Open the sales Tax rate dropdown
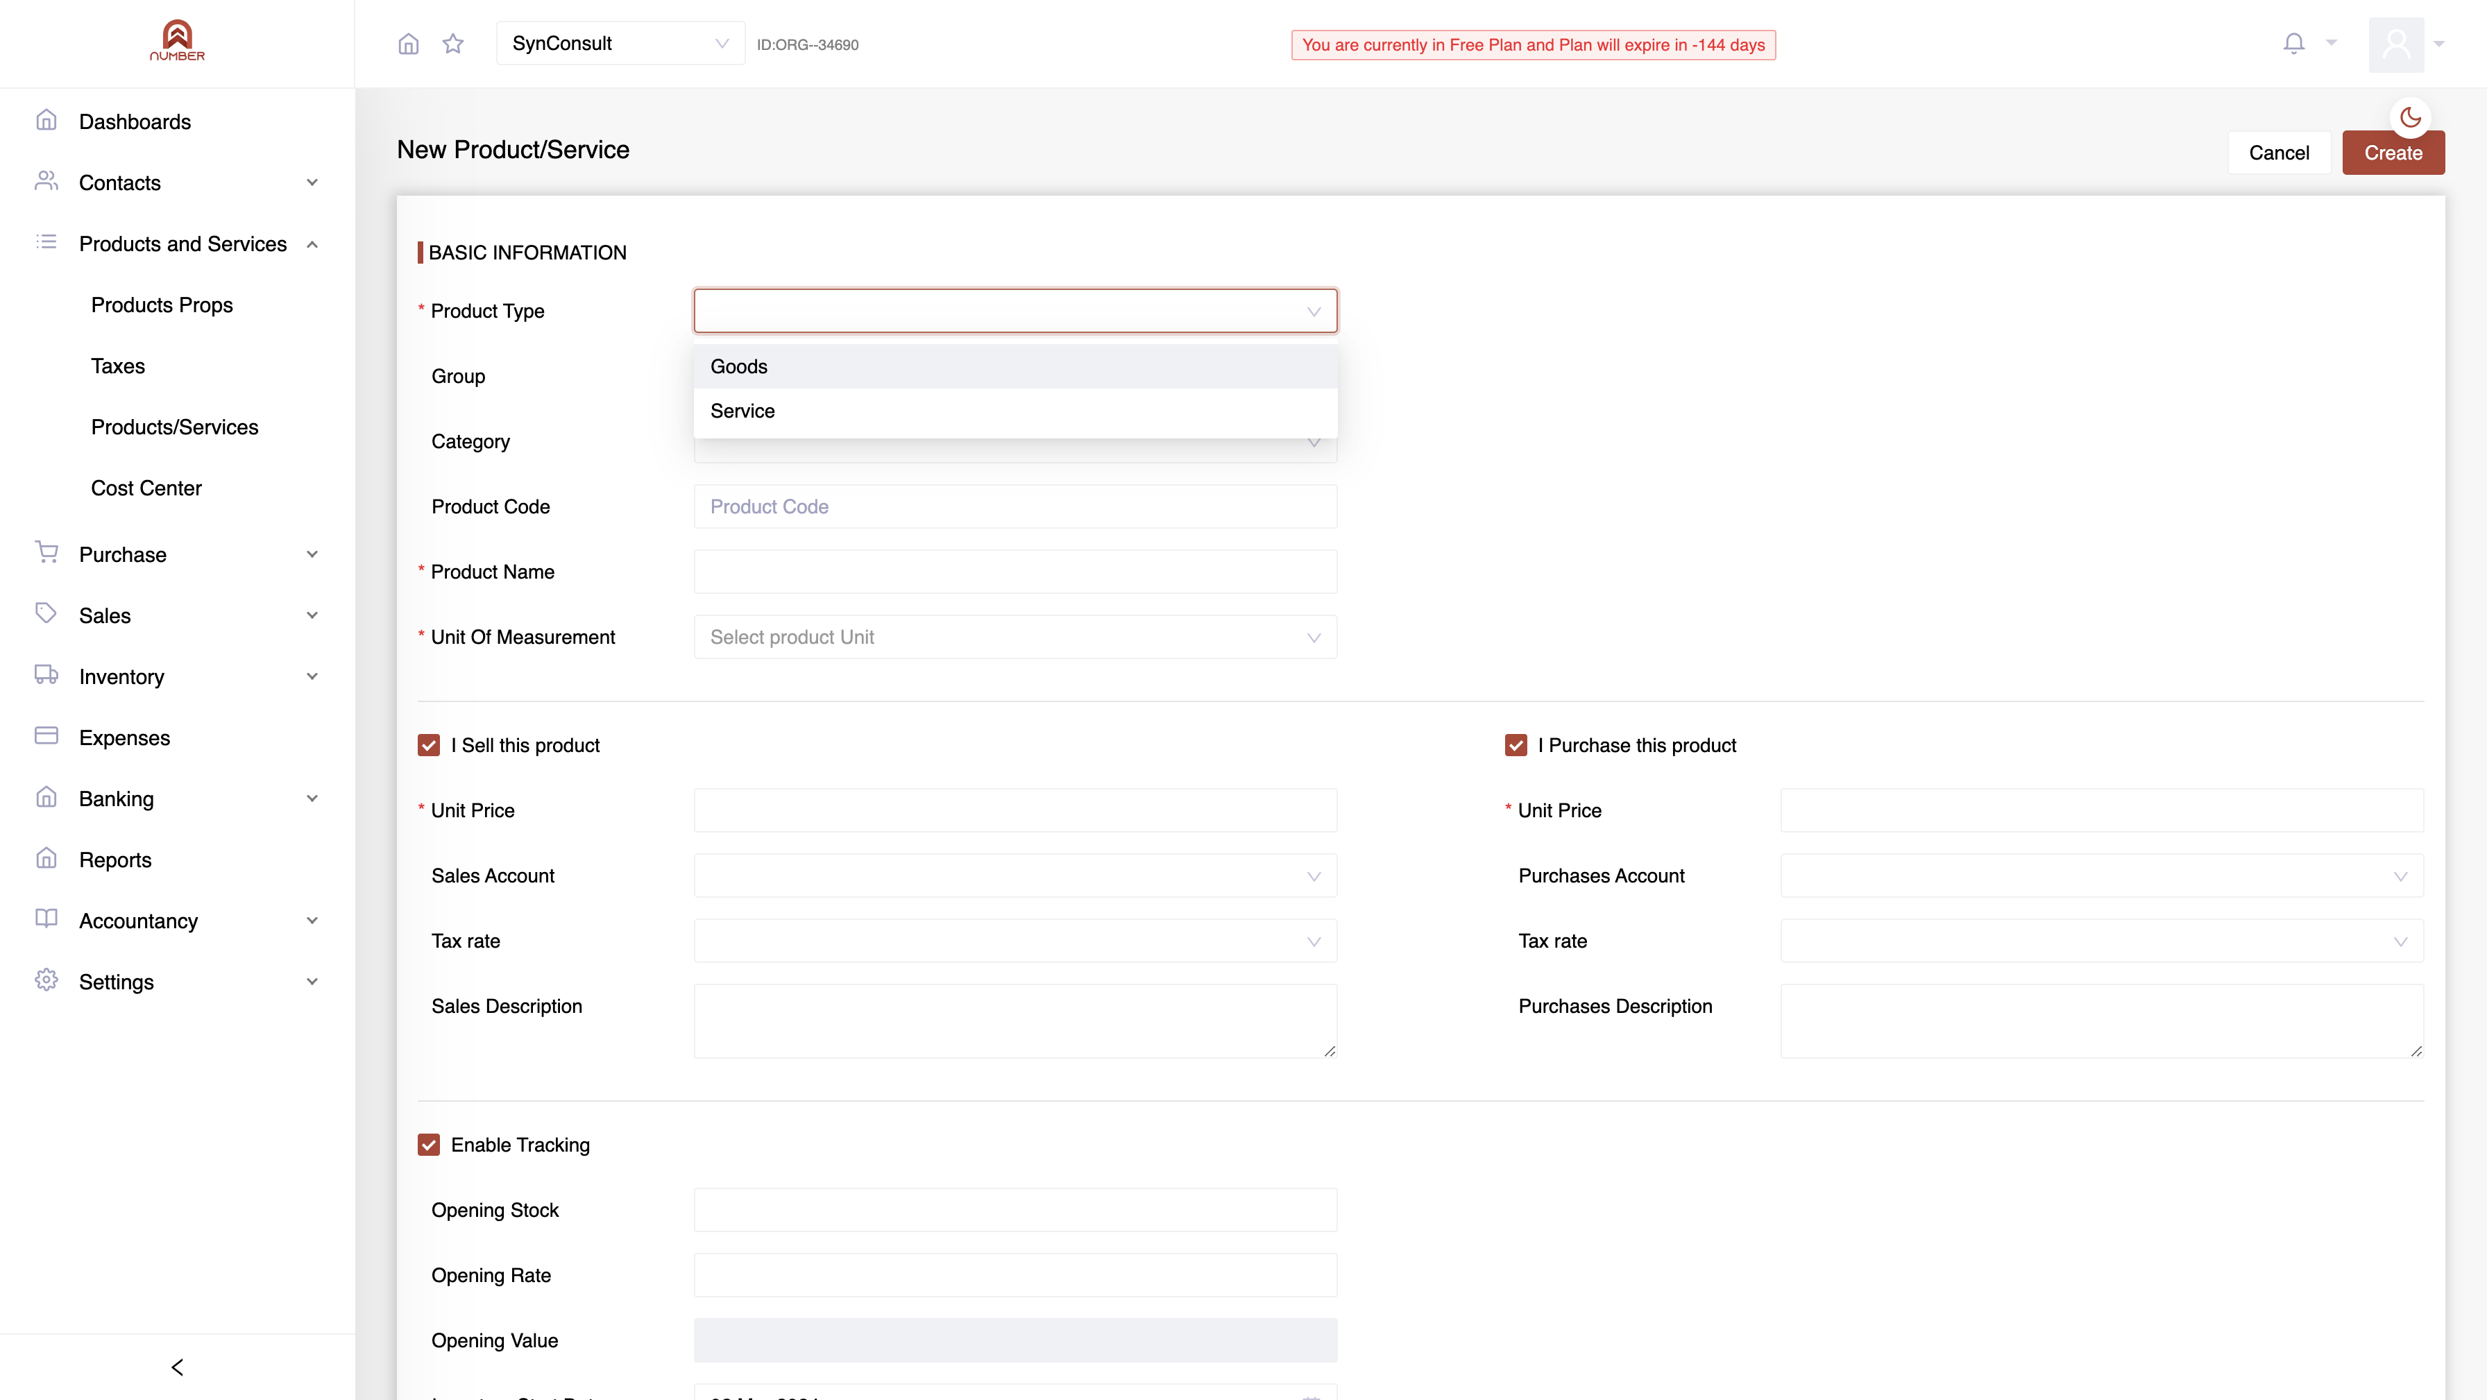Viewport: 2487px width, 1400px height. (1016, 941)
